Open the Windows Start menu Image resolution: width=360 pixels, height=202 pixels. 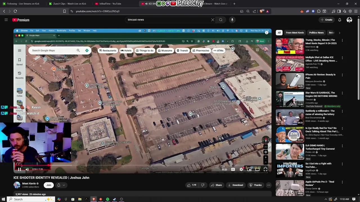(4, 199)
